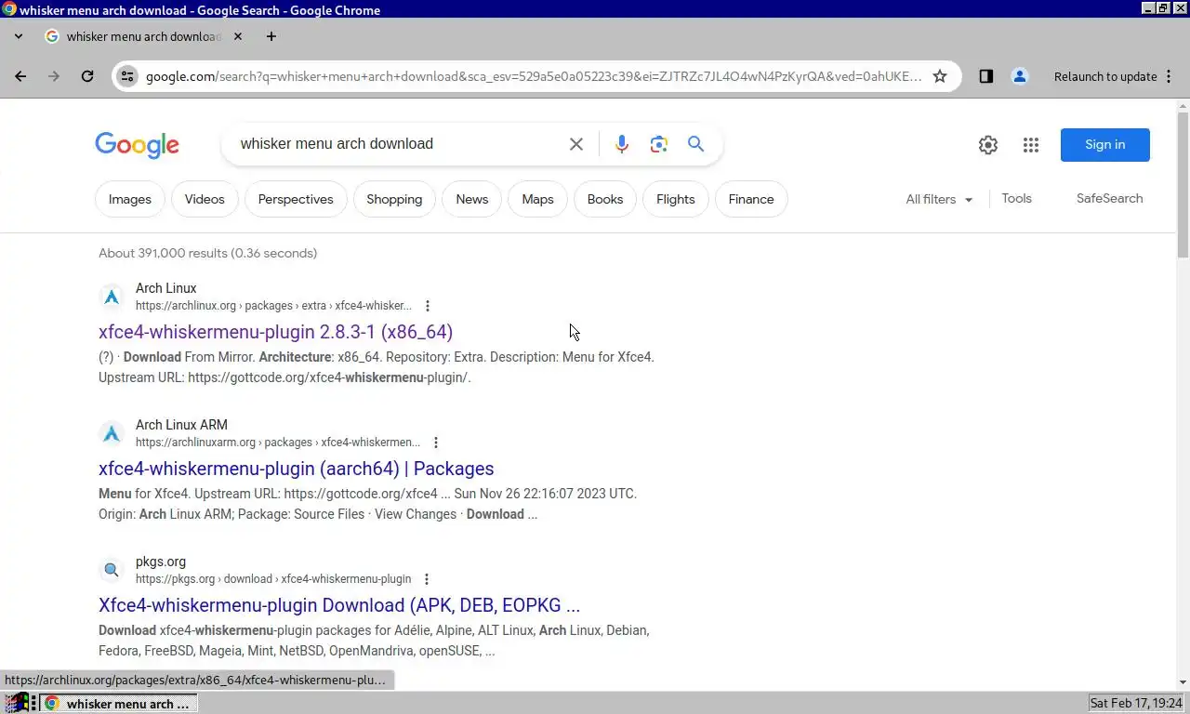
Task: Select the Books filter
Action: click(x=605, y=199)
